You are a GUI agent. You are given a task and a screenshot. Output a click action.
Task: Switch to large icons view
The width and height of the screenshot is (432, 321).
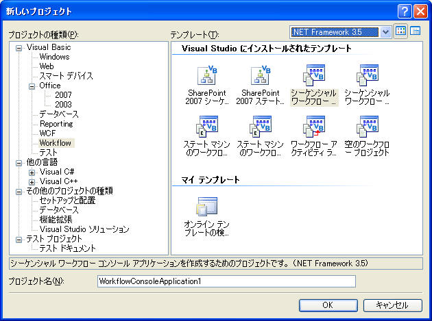(x=401, y=31)
